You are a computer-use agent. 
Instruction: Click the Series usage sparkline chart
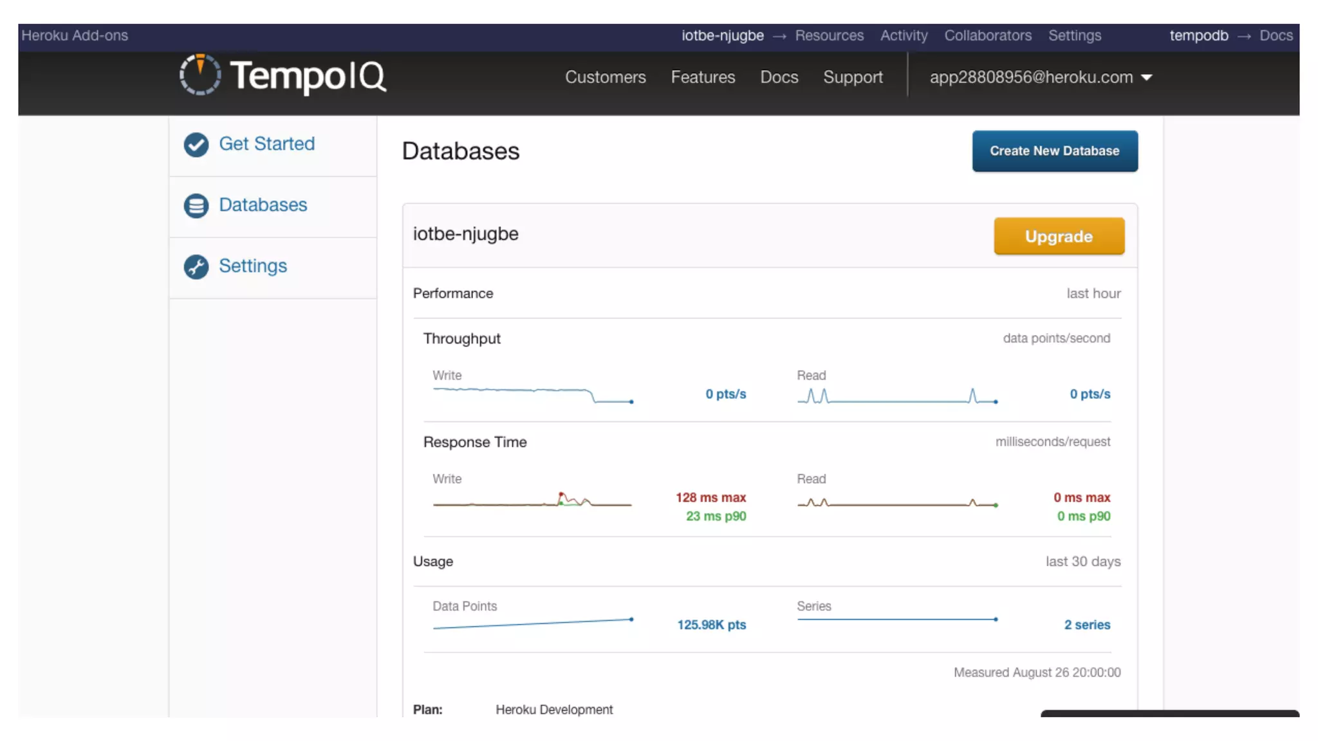[896, 619]
